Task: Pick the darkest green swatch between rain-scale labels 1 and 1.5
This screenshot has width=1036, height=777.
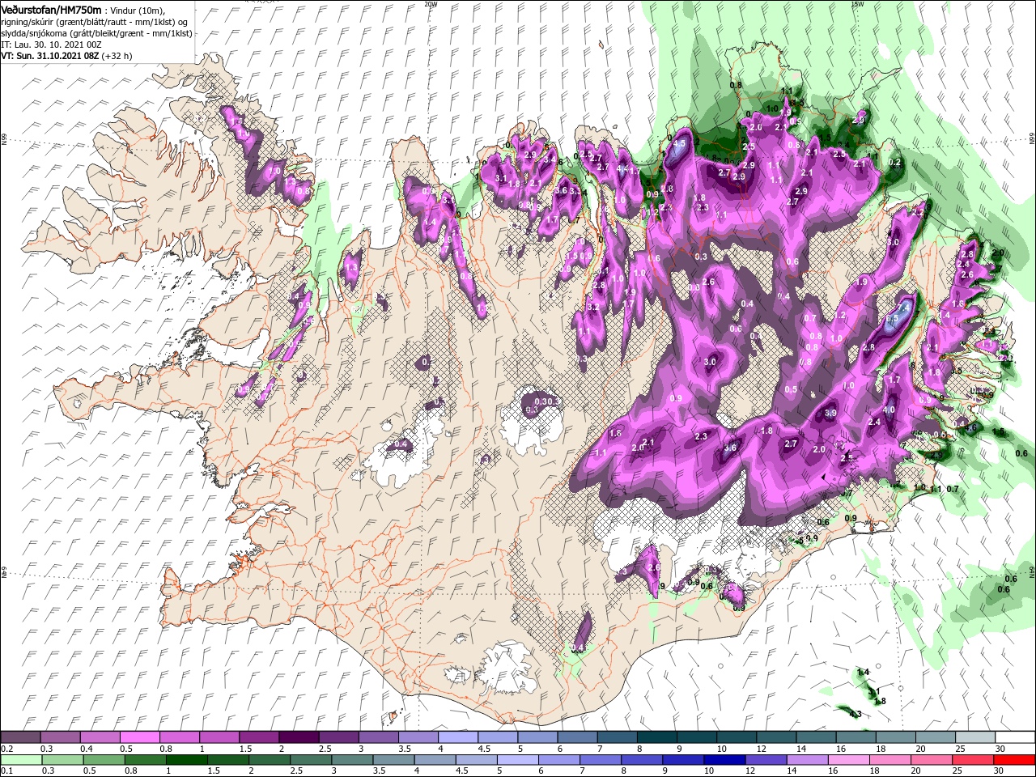Action: tap(187, 760)
